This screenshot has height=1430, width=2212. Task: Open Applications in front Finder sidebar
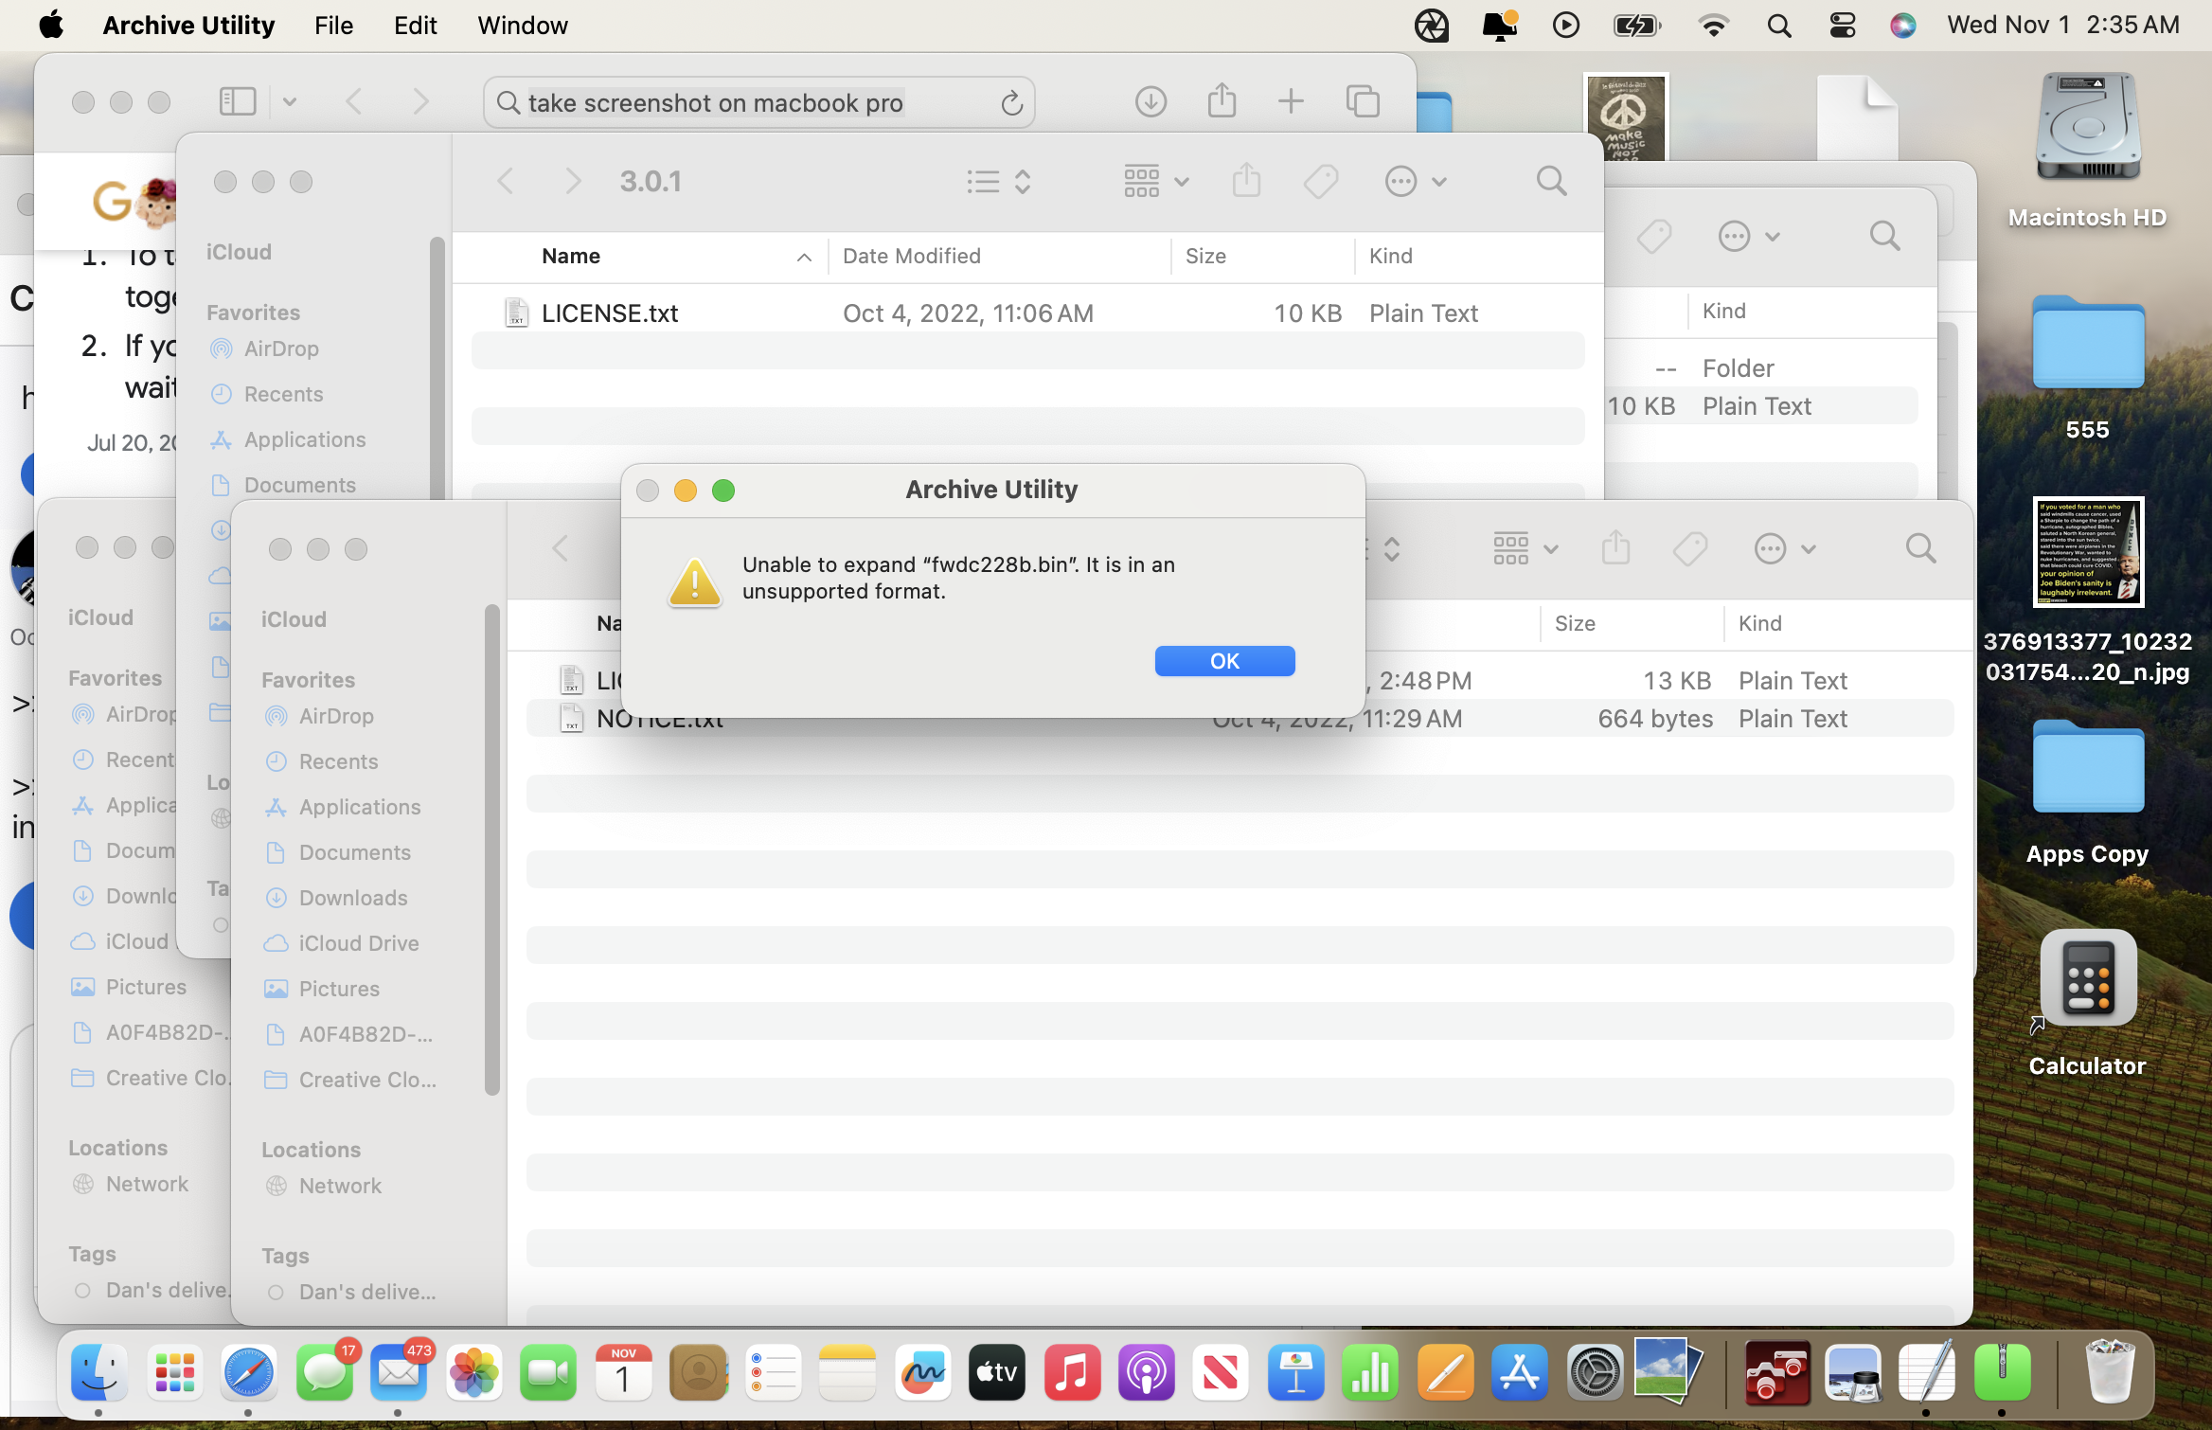point(359,807)
